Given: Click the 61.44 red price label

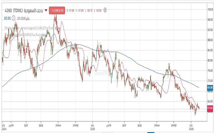Looking at the screenshot, I should [210, 108].
